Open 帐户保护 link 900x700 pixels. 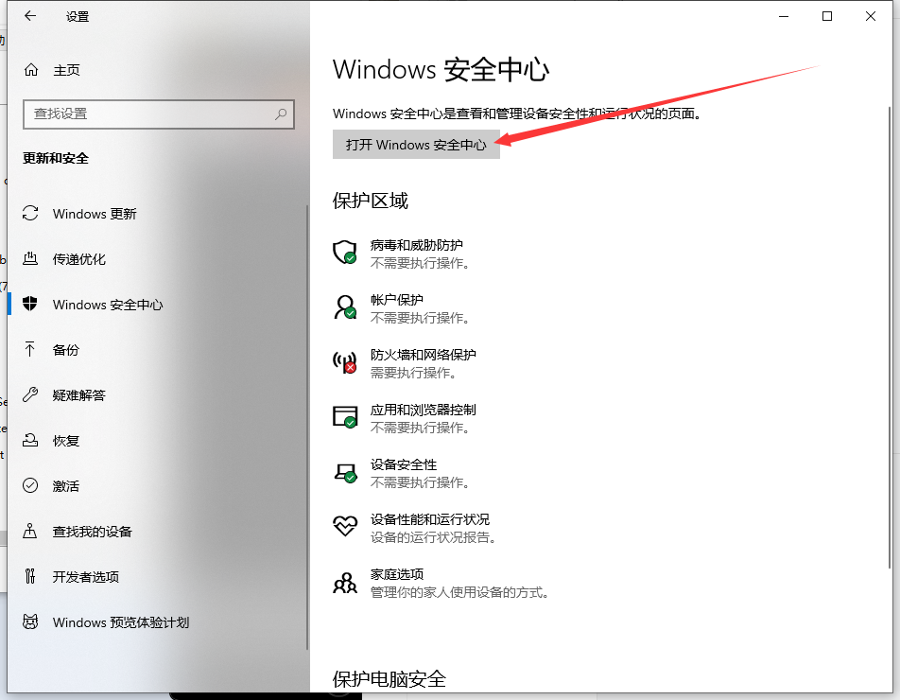397,300
